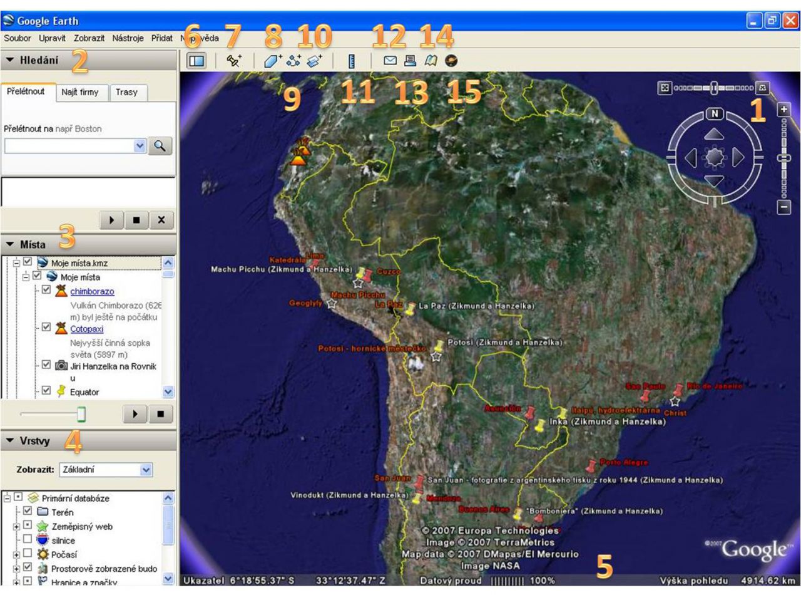
Task: Enable the silnice layer checkbox
Action: click(x=26, y=539)
